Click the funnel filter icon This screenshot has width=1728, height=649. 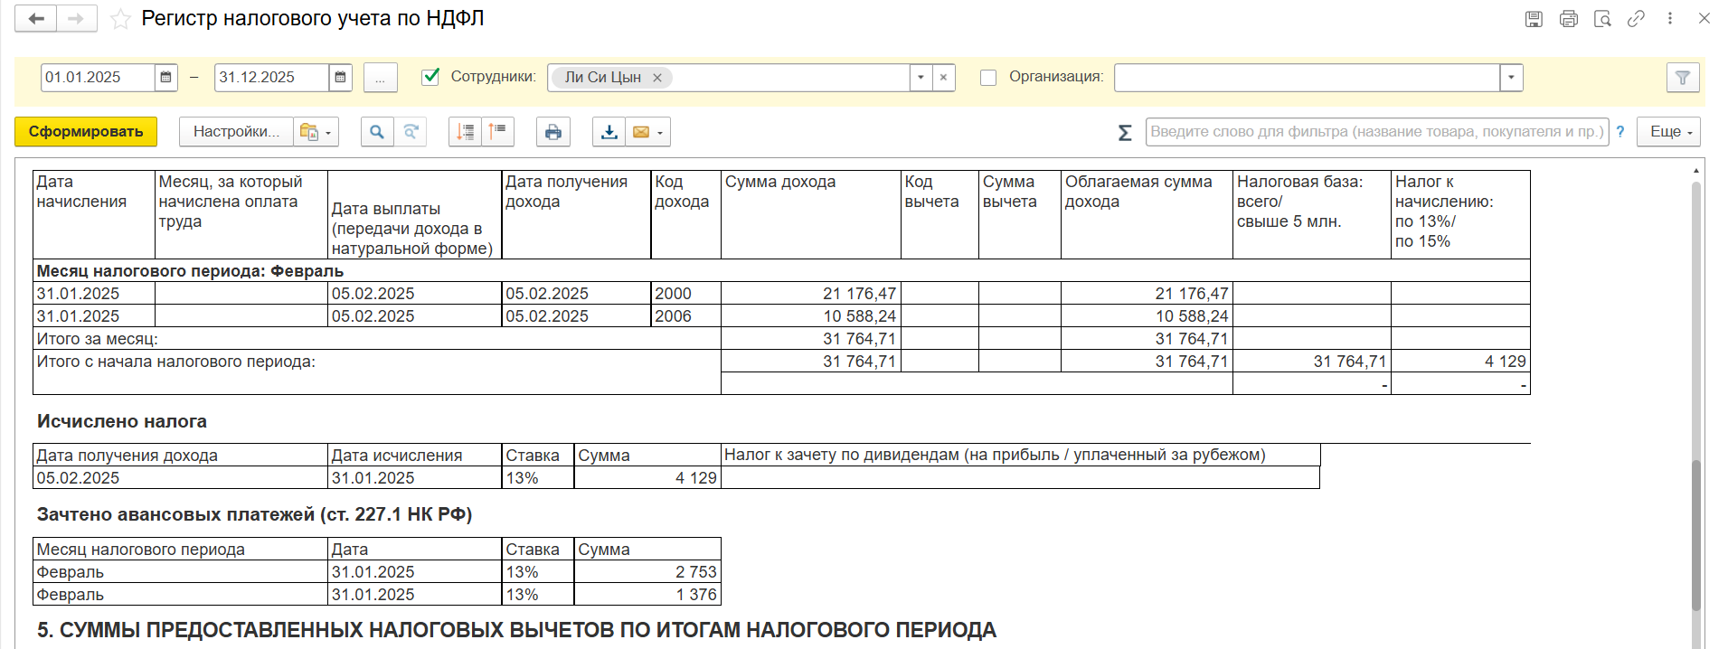[1683, 78]
